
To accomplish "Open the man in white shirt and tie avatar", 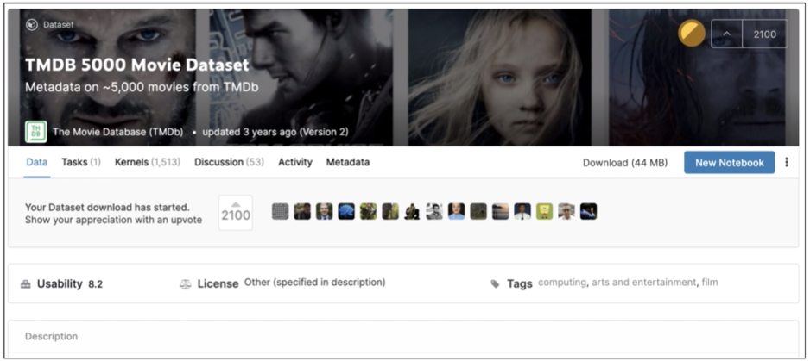I will [x=522, y=211].
